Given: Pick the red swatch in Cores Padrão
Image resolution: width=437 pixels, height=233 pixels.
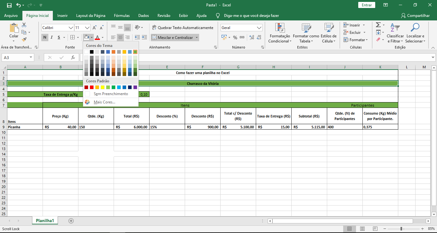Looking at the screenshot, I should [92, 87].
